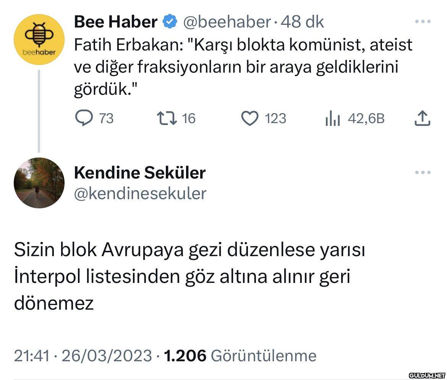447x380 pixels.
Task: Open Kendine Seküler's forest-path profile photo
Action: [x=39, y=183]
